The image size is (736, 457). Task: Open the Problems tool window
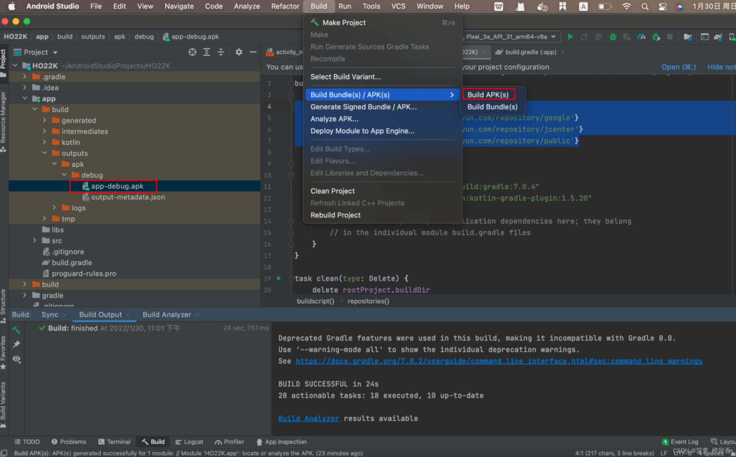tap(69, 442)
